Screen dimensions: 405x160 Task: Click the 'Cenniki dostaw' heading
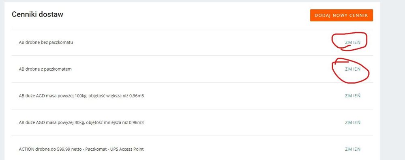[x=37, y=15]
